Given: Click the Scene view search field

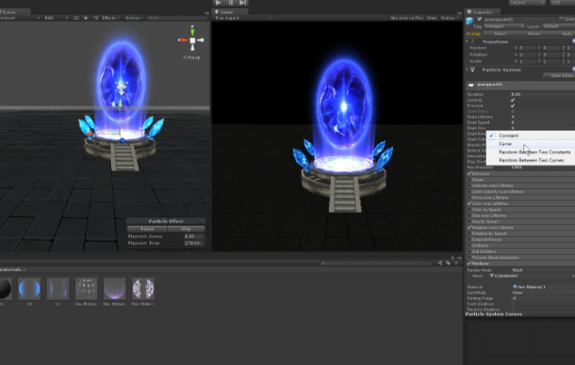Looking at the screenshot, I should click(x=177, y=18).
